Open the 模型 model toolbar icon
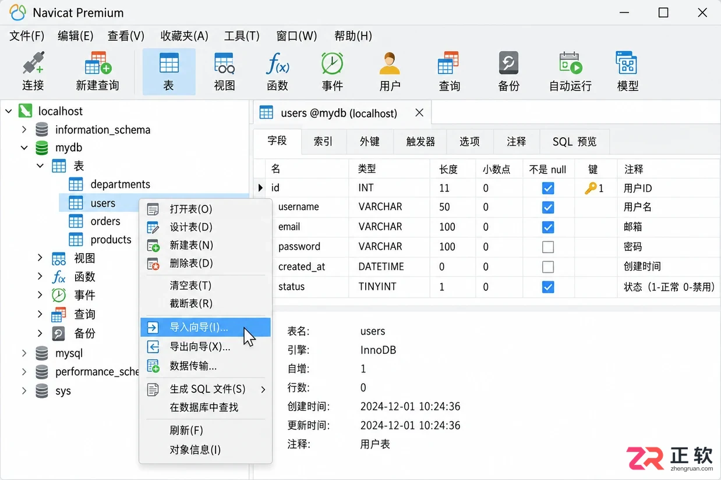Screen dimensions: 721x480 (x=627, y=71)
